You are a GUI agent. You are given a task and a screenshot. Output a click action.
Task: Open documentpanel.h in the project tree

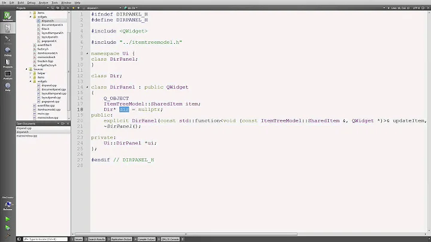coord(52,25)
